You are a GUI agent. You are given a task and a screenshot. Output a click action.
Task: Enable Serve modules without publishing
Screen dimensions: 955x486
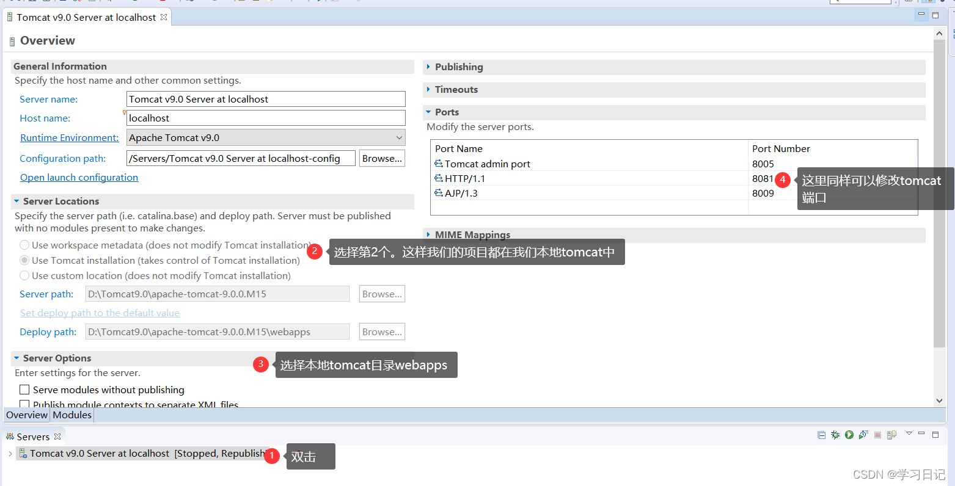pyautogui.click(x=24, y=390)
